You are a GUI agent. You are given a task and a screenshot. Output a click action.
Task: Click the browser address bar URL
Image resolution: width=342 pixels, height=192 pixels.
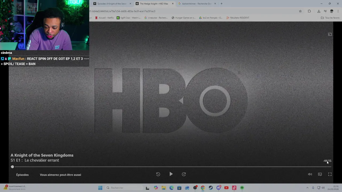click(122, 11)
